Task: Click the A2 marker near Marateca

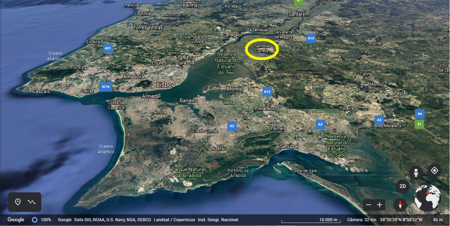Action: click(x=379, y=120)
